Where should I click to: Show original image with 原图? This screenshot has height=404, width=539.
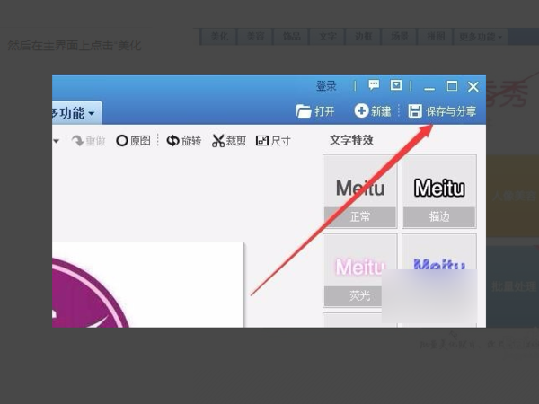[x=133, y=141]
